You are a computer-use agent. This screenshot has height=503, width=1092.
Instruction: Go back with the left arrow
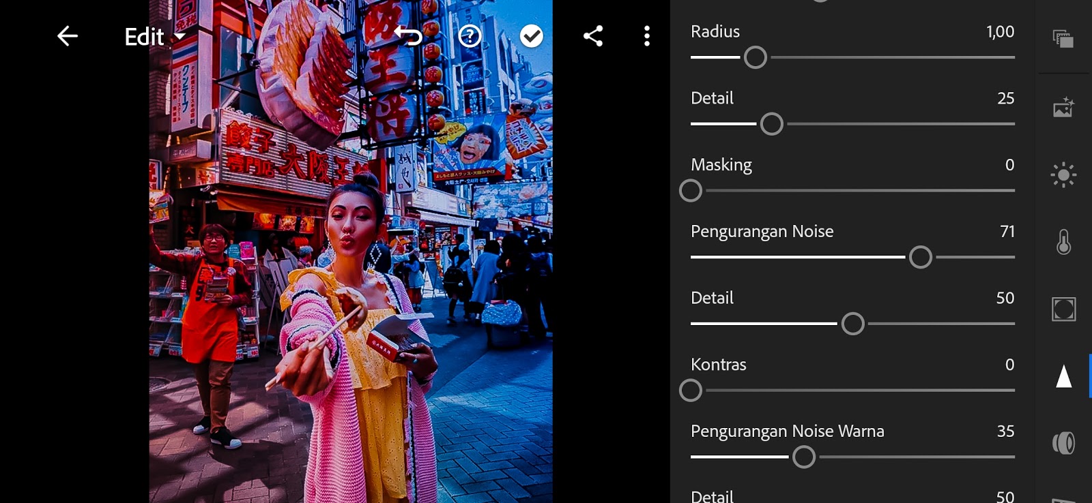[x=67, y=36]
